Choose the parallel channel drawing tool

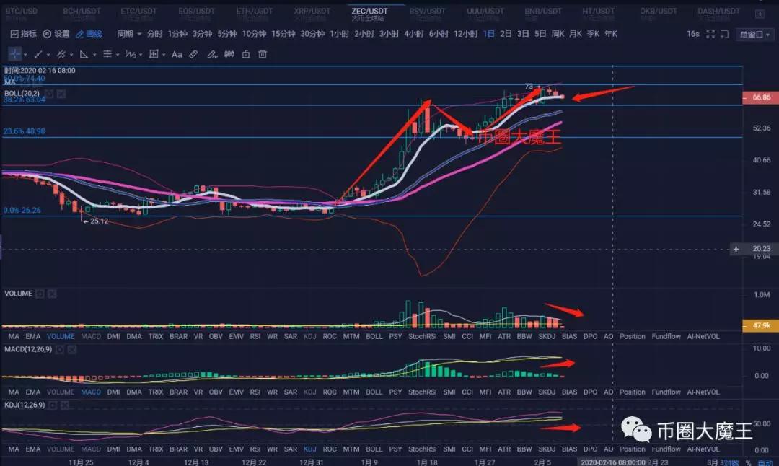(x=61, y=54)
